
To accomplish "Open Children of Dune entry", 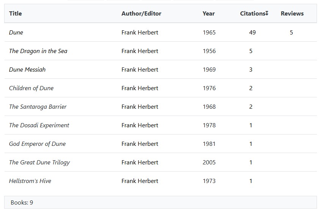I will coord(31,88).
